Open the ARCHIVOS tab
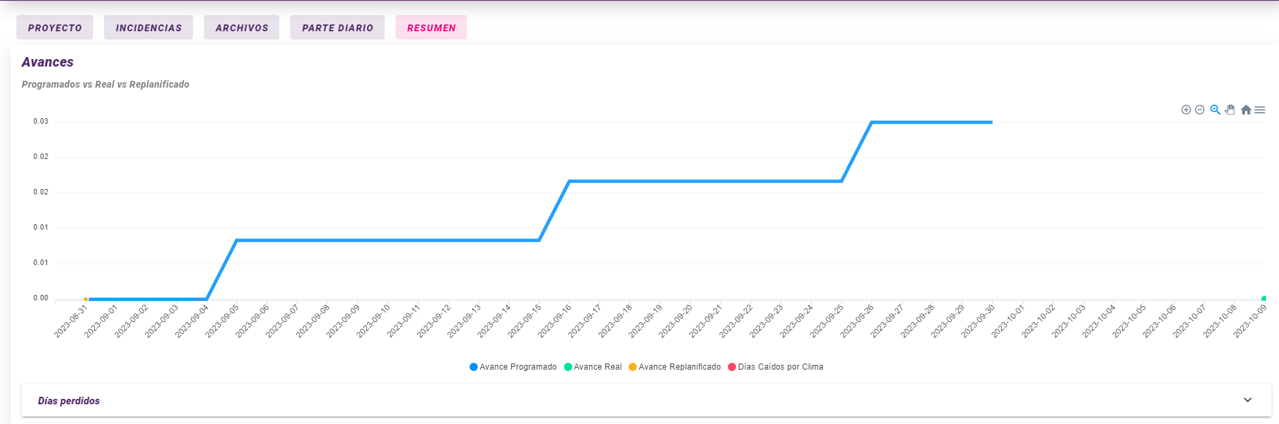1279x424 pixels. point(241,28)
